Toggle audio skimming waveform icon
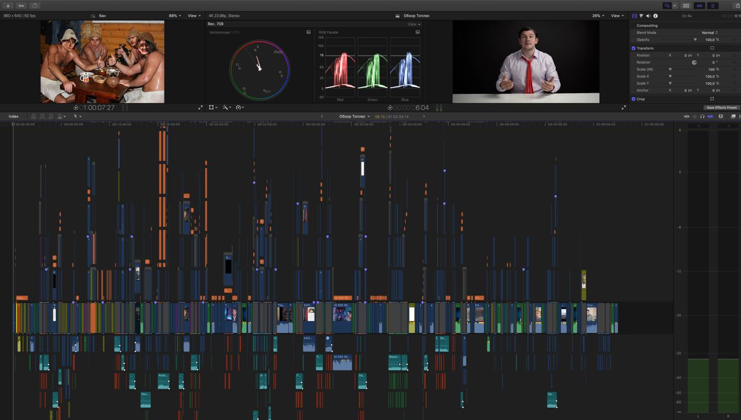 (695, 116)
